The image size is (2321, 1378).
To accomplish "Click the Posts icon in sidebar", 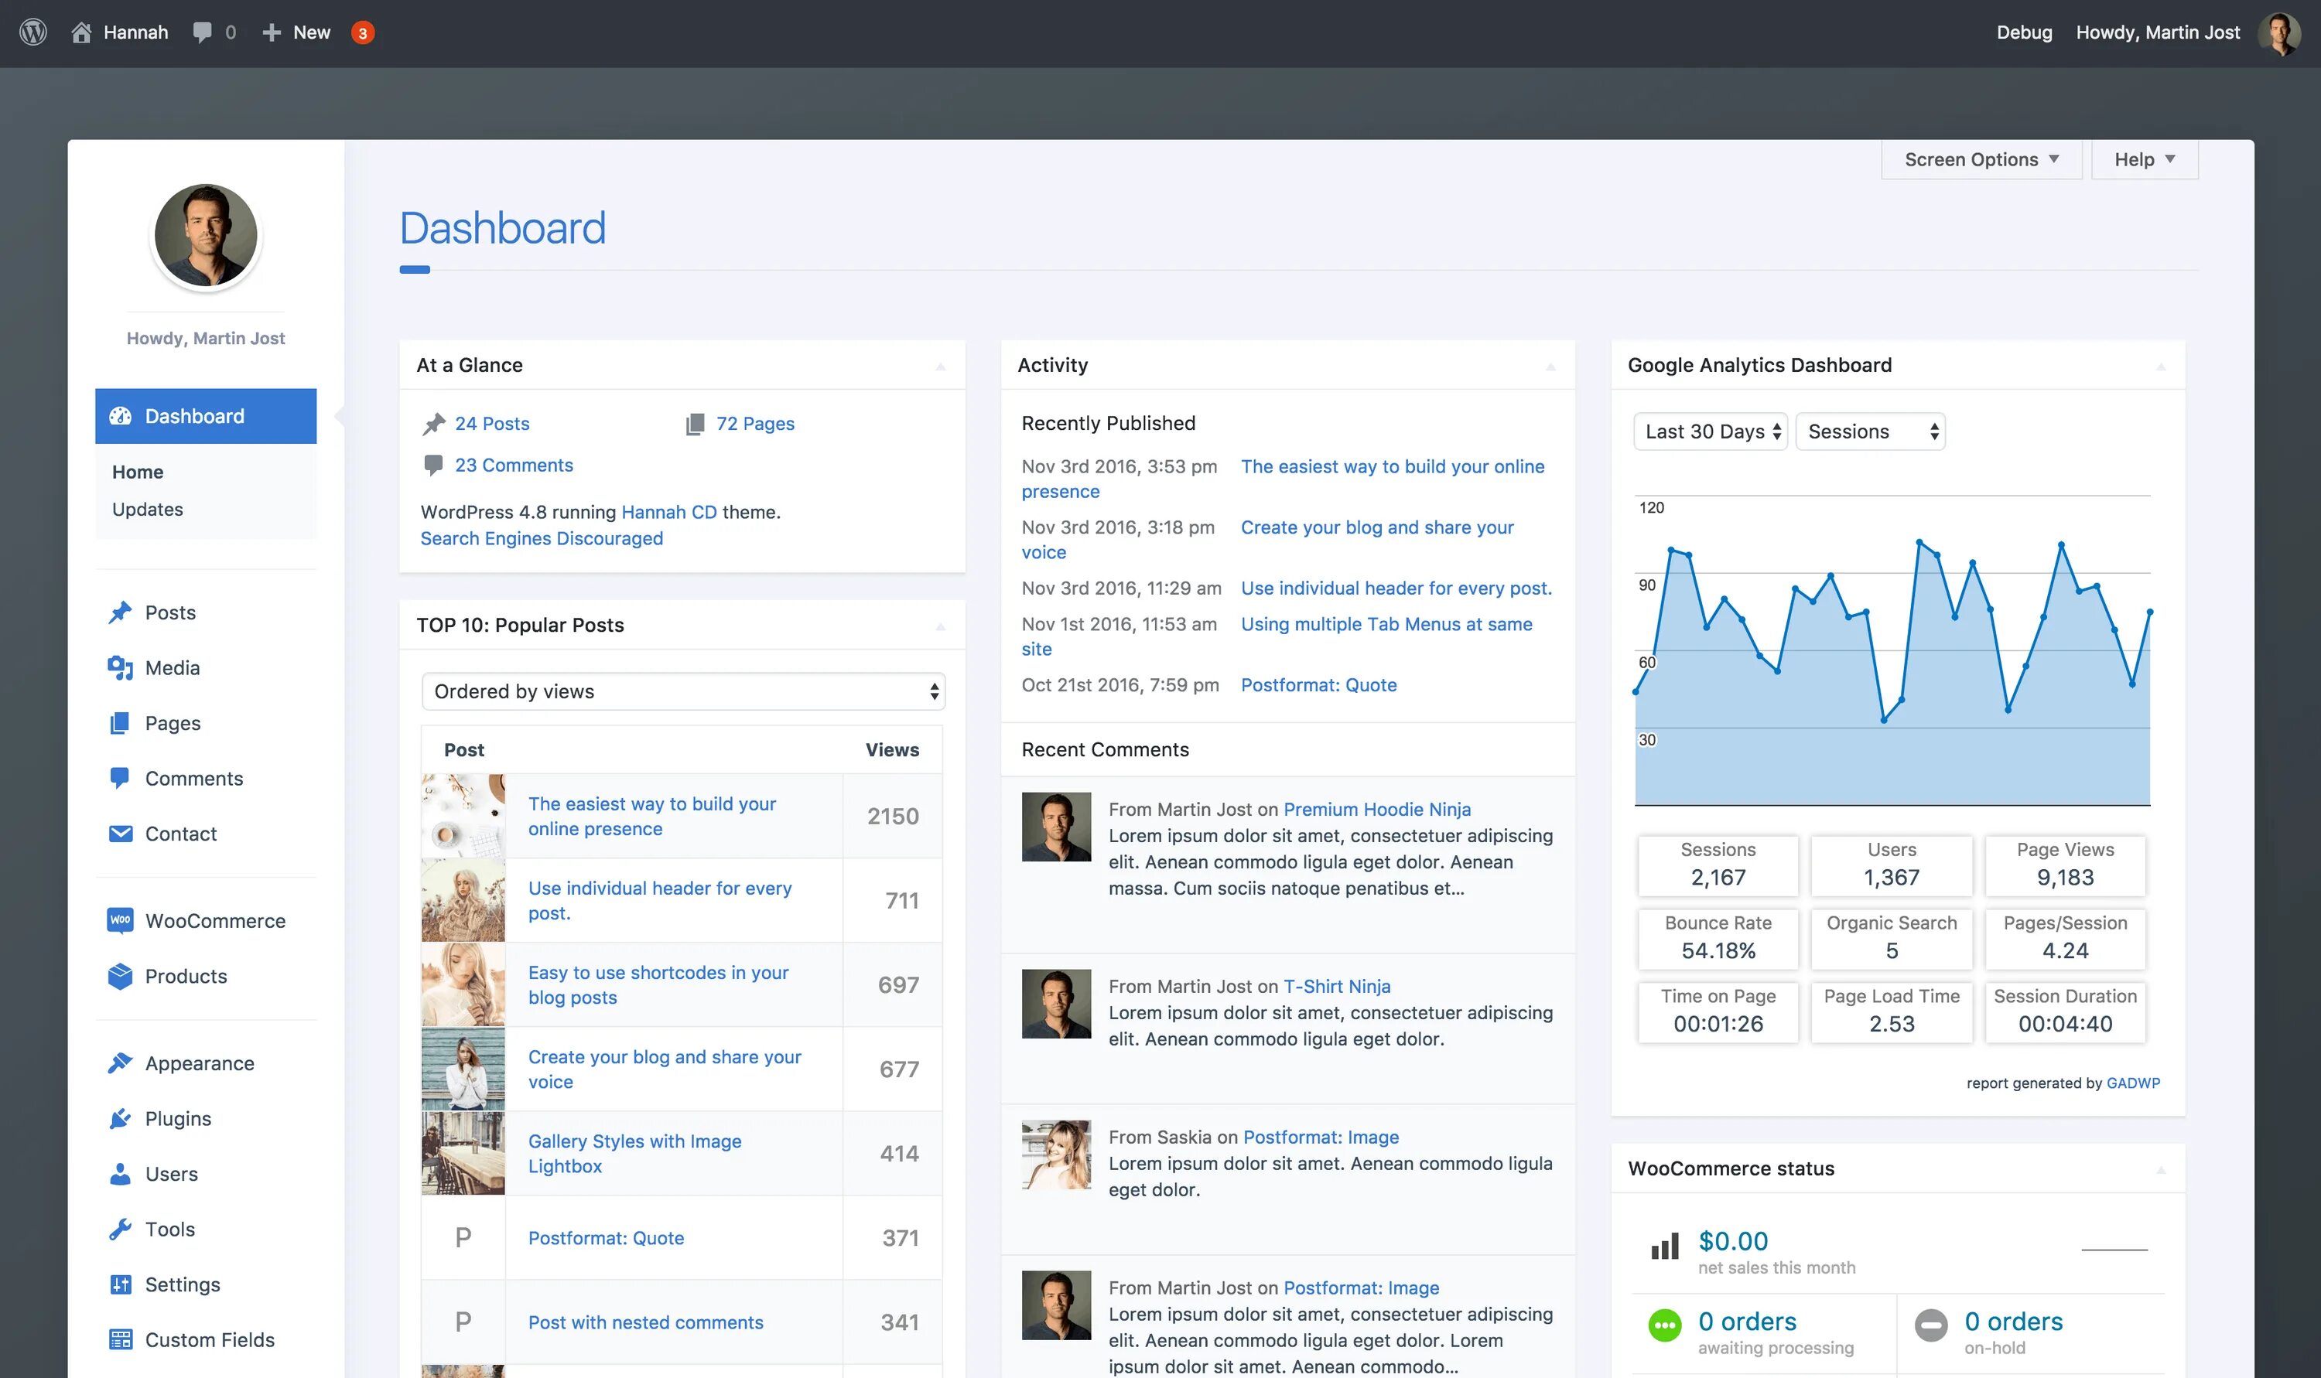I will point(121,610).
